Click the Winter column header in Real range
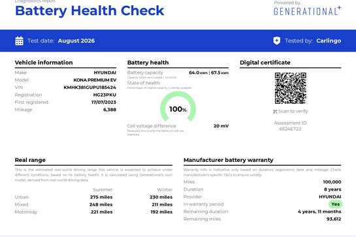 165,189
